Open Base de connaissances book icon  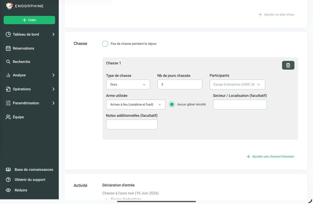(x=8, y=169)
